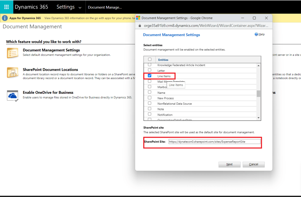Check the Note entity checkbox

click(x=150, y=109)
